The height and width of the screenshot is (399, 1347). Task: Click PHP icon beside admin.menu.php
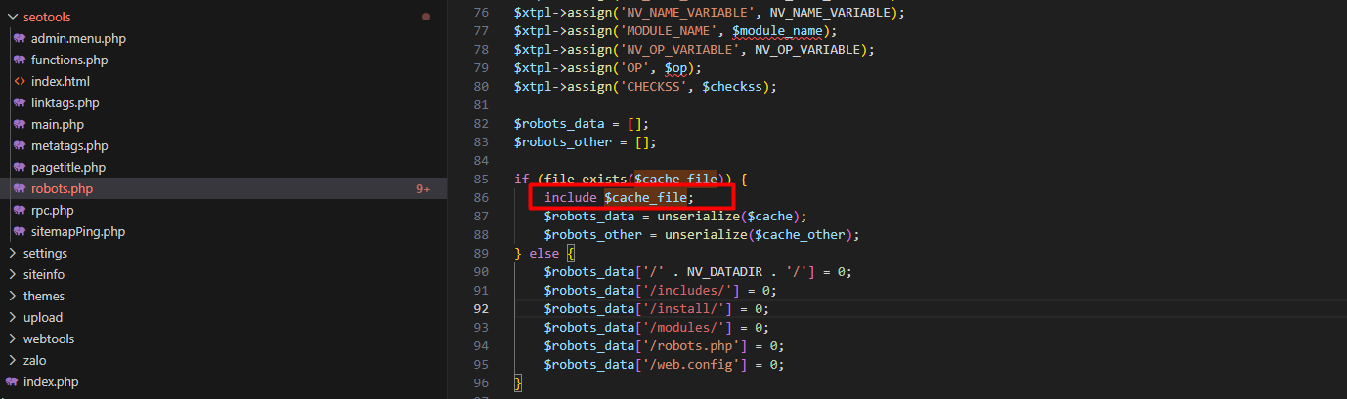[x=20, y=39]
